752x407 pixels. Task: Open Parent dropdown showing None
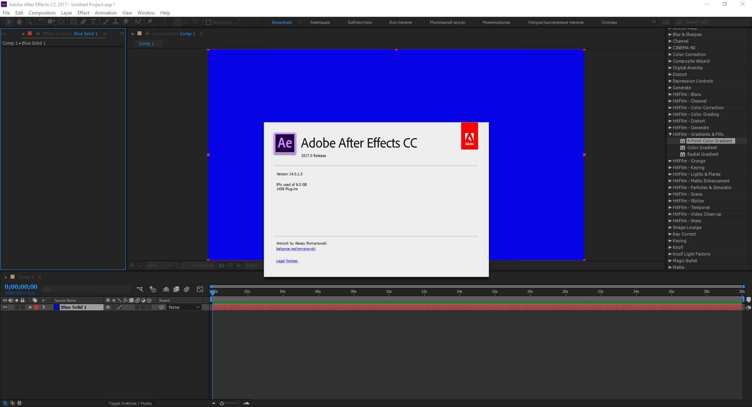(x=184, y=307)
